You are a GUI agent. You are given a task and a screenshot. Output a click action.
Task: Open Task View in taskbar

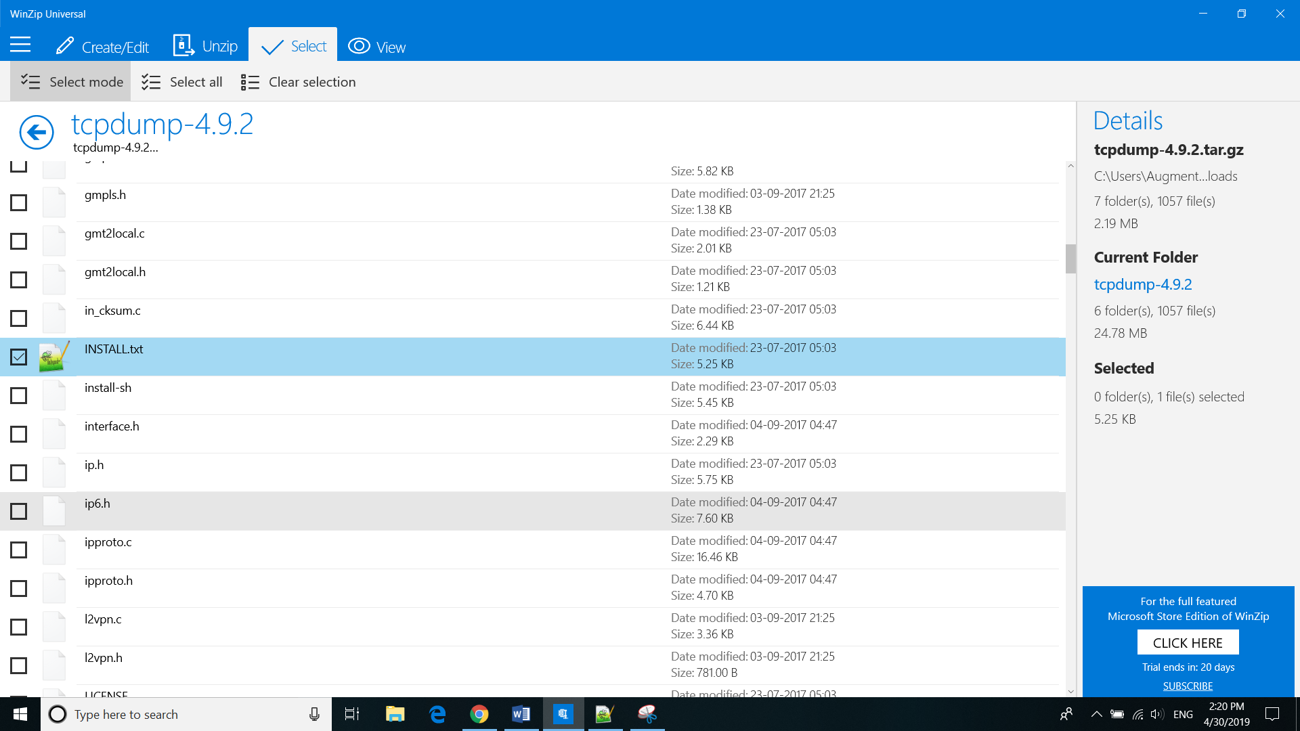pyautogui.click(x=352, y=714)
